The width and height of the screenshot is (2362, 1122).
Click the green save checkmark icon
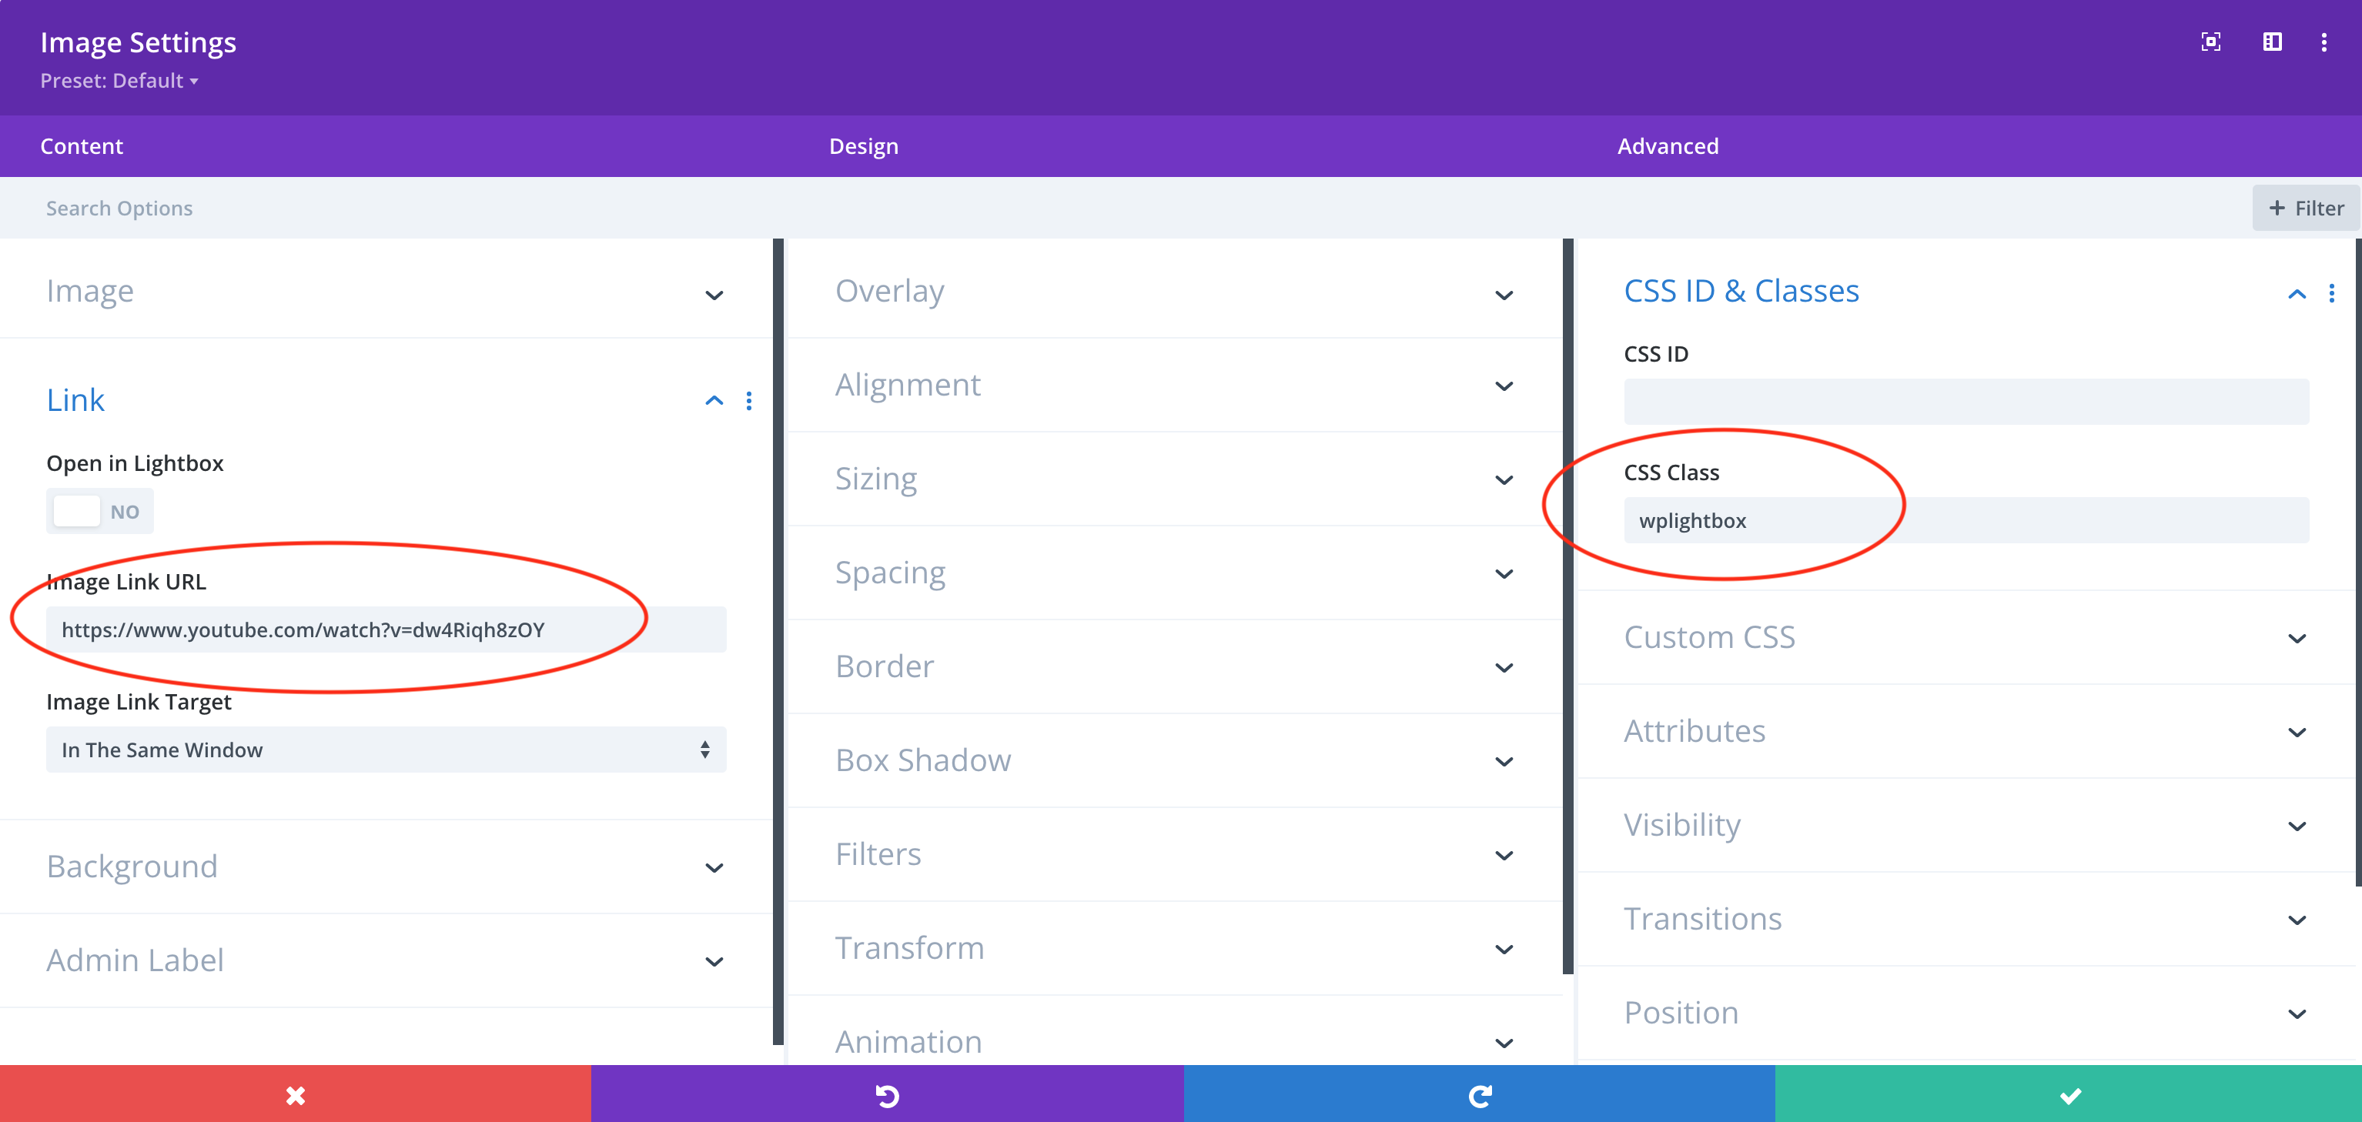tap(2069, 1095)
